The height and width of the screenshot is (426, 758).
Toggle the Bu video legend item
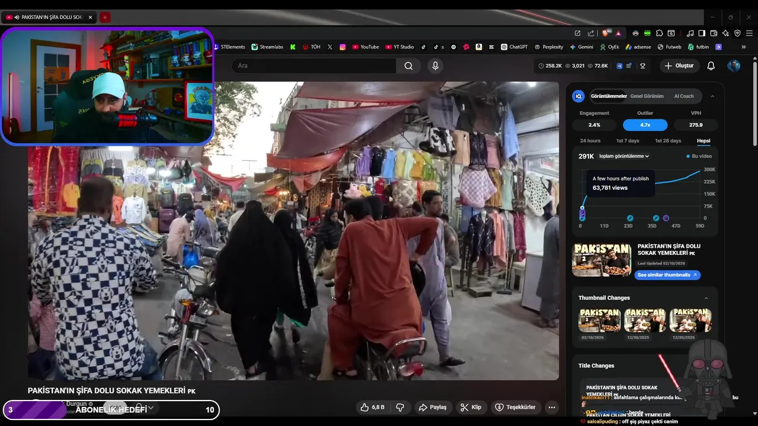(699, 156)
